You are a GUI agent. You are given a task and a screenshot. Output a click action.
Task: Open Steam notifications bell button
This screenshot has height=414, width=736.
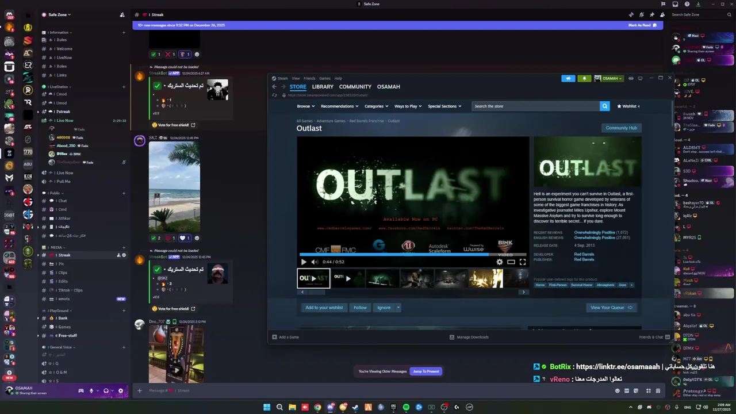pyautogui.click(x=584, y=78)
